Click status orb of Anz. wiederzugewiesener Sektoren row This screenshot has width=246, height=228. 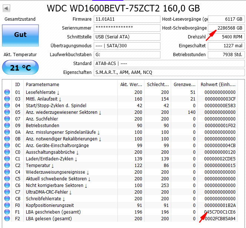7,112
